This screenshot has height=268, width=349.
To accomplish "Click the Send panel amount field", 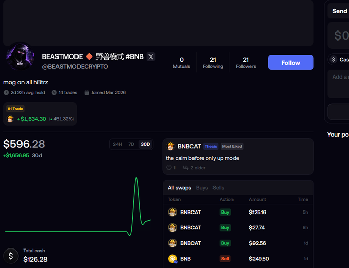I will 339,35.
